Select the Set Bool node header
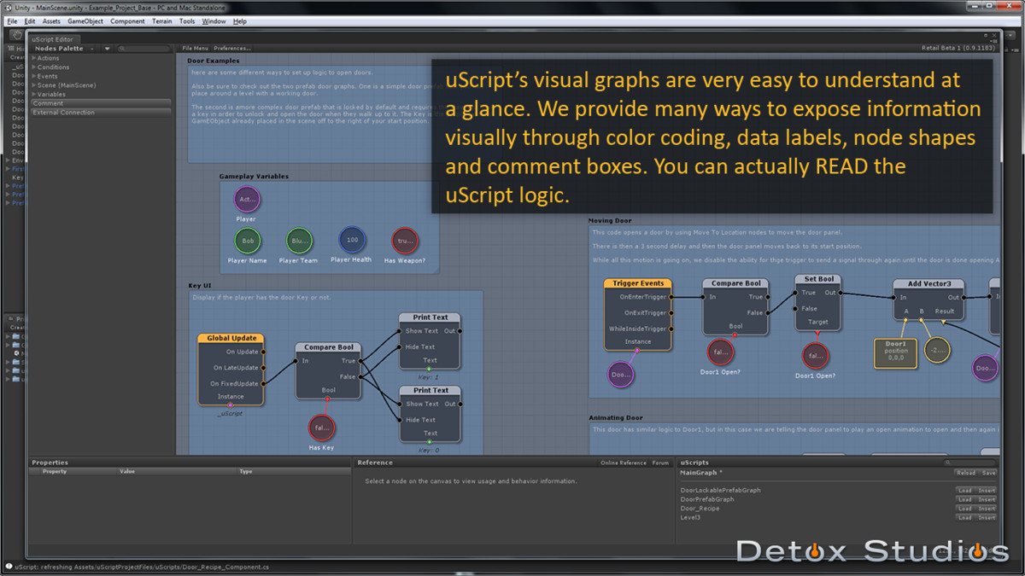1025x576 pixels. [819, 279]
